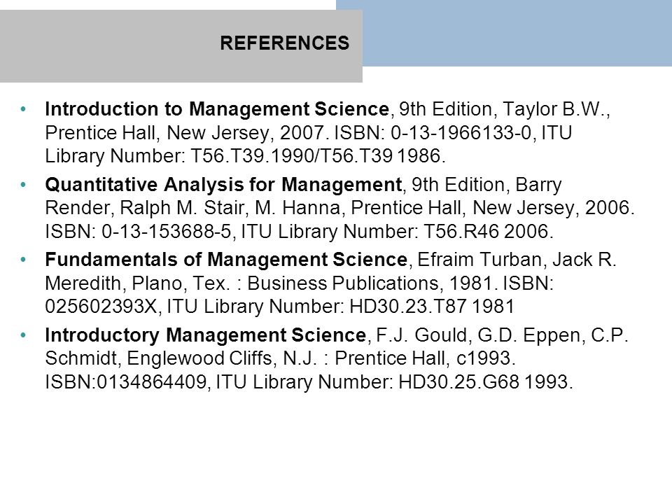Viewport: 672px width, 504px height.
Task: Click library number T56.R46 2006
Action: coord(486,232)
